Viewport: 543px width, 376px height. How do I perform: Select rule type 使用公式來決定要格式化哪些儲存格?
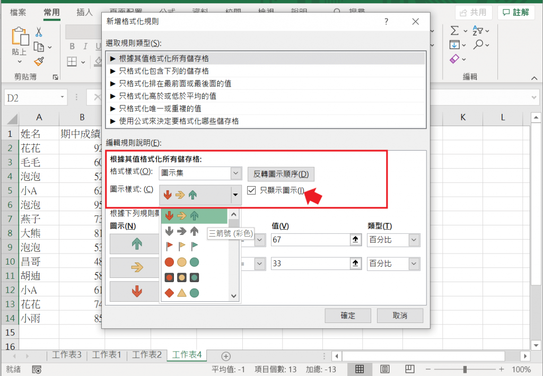(x=266, y=121)
